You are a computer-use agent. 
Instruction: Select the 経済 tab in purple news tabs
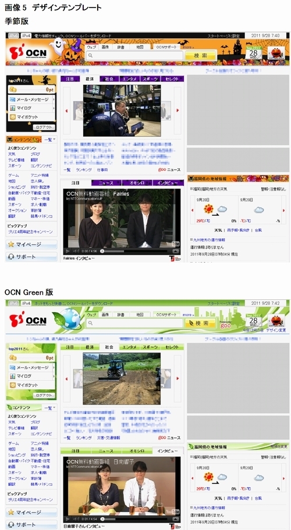90,78
